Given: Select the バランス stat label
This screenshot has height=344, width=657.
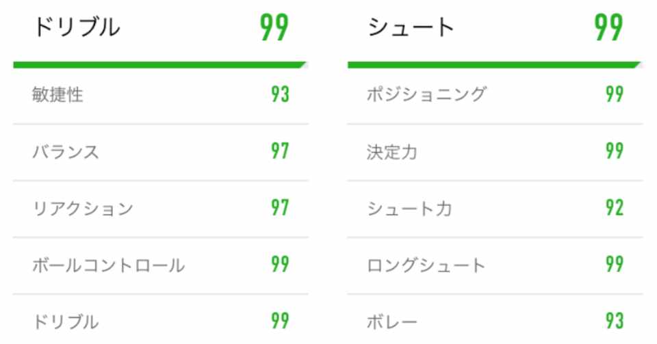Looking at the screenshot, I should click(x=66, y=152).
